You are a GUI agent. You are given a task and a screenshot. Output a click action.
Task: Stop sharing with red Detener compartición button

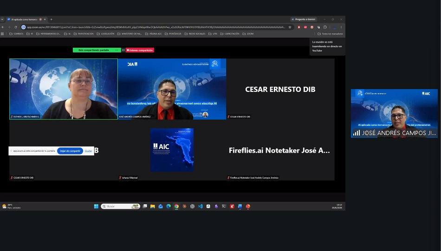click(140, 50)
